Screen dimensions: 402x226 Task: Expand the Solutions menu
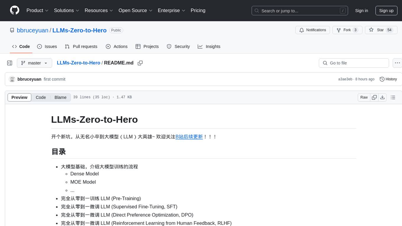pyautogui.click(x=67, y=10)
